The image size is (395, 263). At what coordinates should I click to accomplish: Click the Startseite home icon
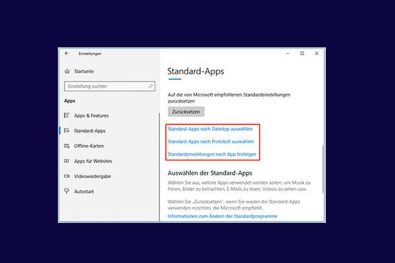tap(67, 70)
